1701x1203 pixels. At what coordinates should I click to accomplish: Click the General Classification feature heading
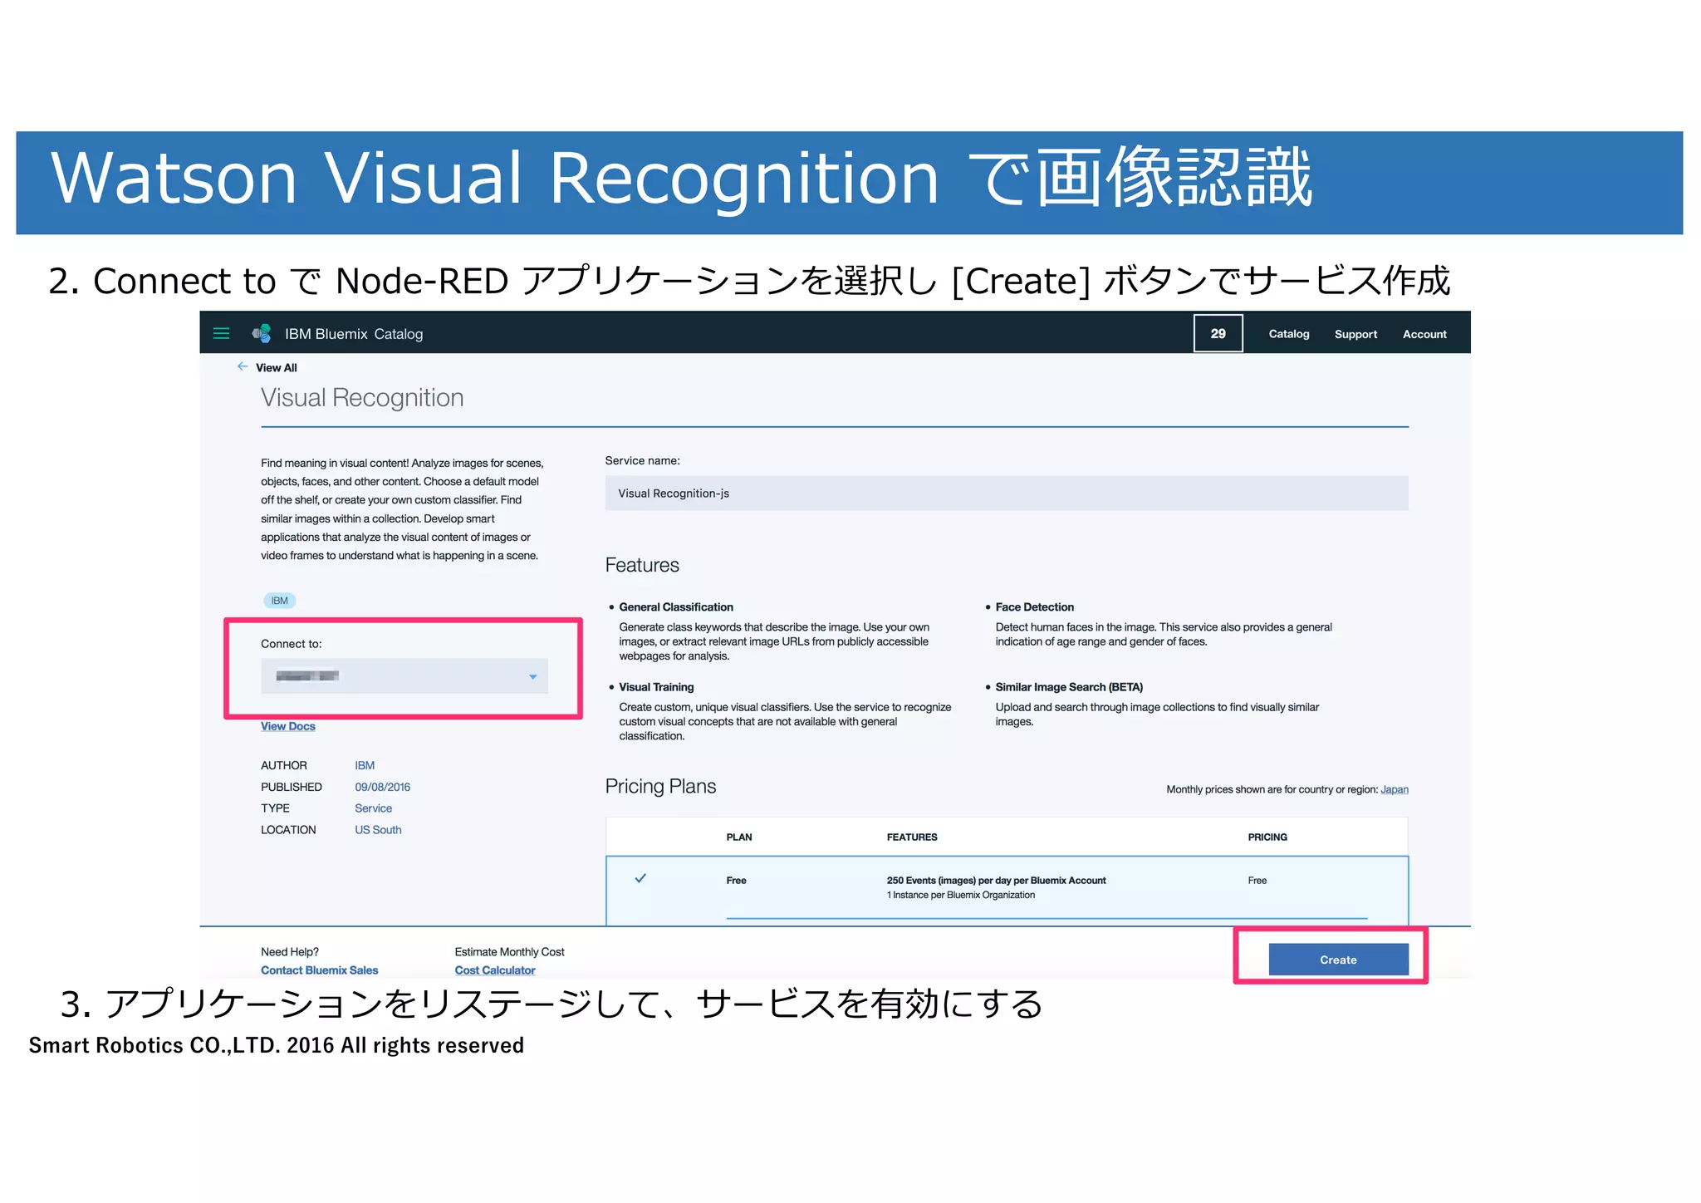pos(676,607)
